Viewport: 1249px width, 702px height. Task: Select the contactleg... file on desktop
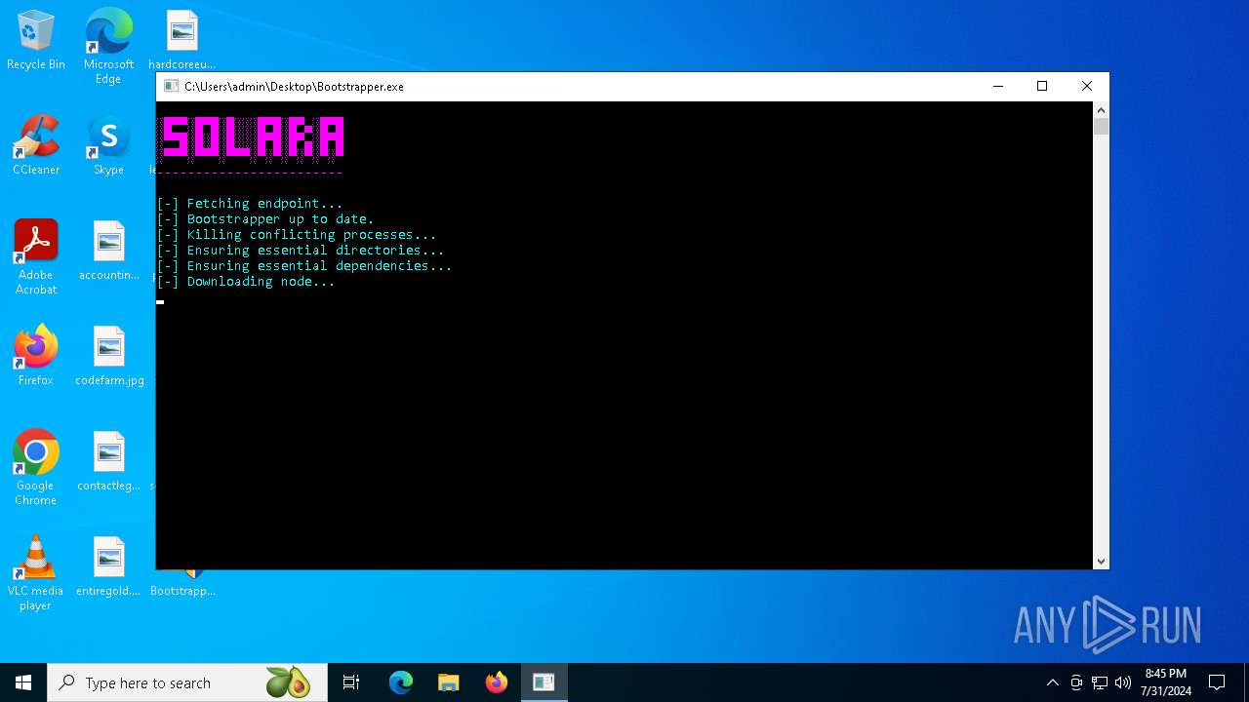(108, 461)
